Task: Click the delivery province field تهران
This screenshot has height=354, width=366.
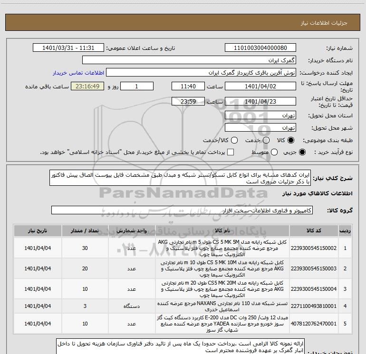Action: click(x=260, y=115)
